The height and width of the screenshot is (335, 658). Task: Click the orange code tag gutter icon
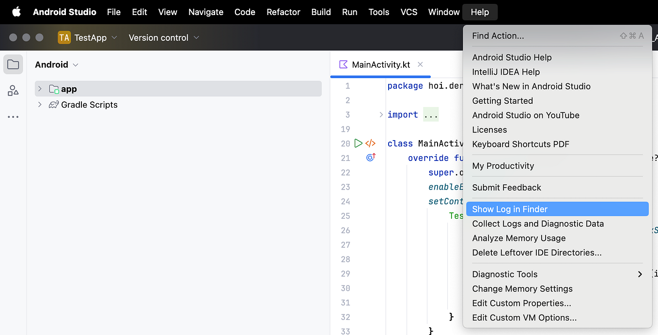pyautogui.click(x=370, y=143)
